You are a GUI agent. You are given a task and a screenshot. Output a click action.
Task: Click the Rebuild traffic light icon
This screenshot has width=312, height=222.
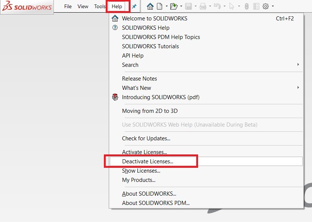[247, 6]
